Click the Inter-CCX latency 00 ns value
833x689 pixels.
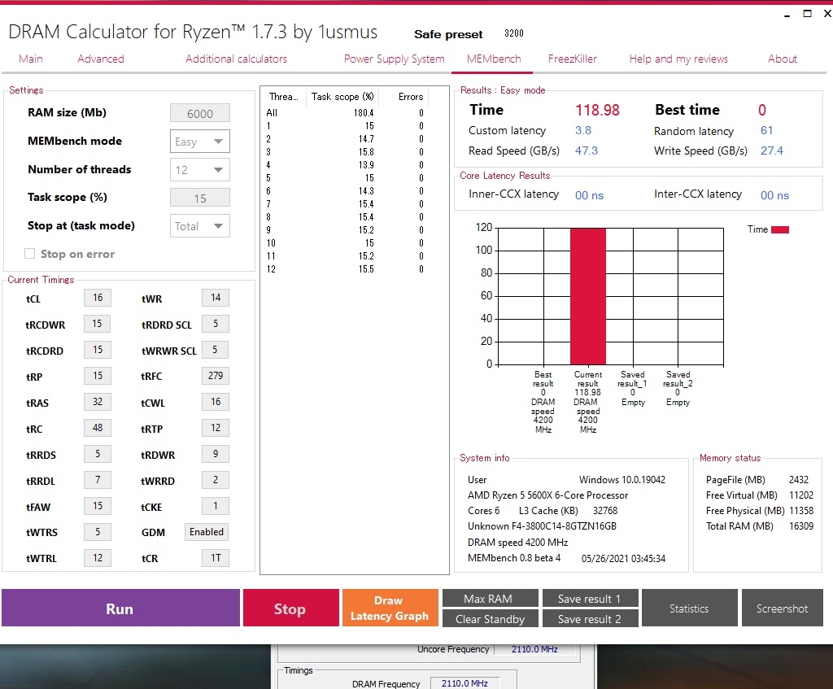(774, 195)
